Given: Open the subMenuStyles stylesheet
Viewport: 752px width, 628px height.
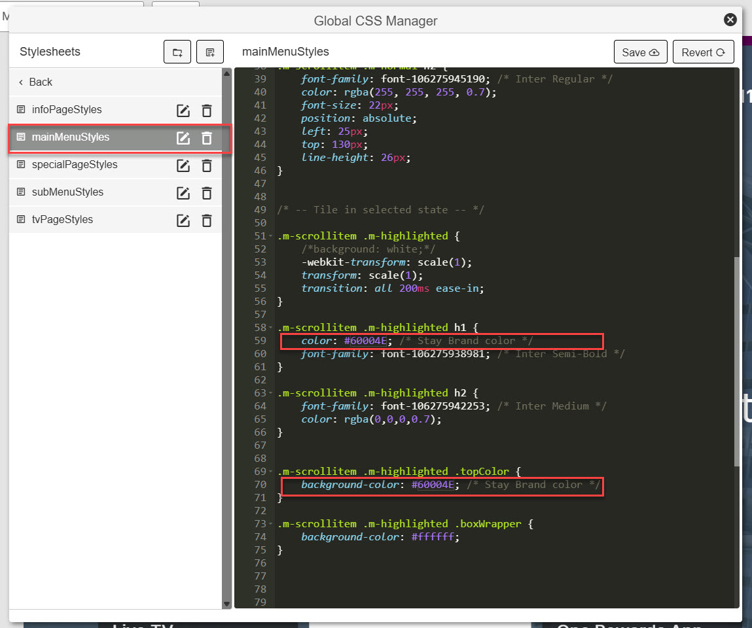Looking at the screenshot, I should click(x=67, y=192).
